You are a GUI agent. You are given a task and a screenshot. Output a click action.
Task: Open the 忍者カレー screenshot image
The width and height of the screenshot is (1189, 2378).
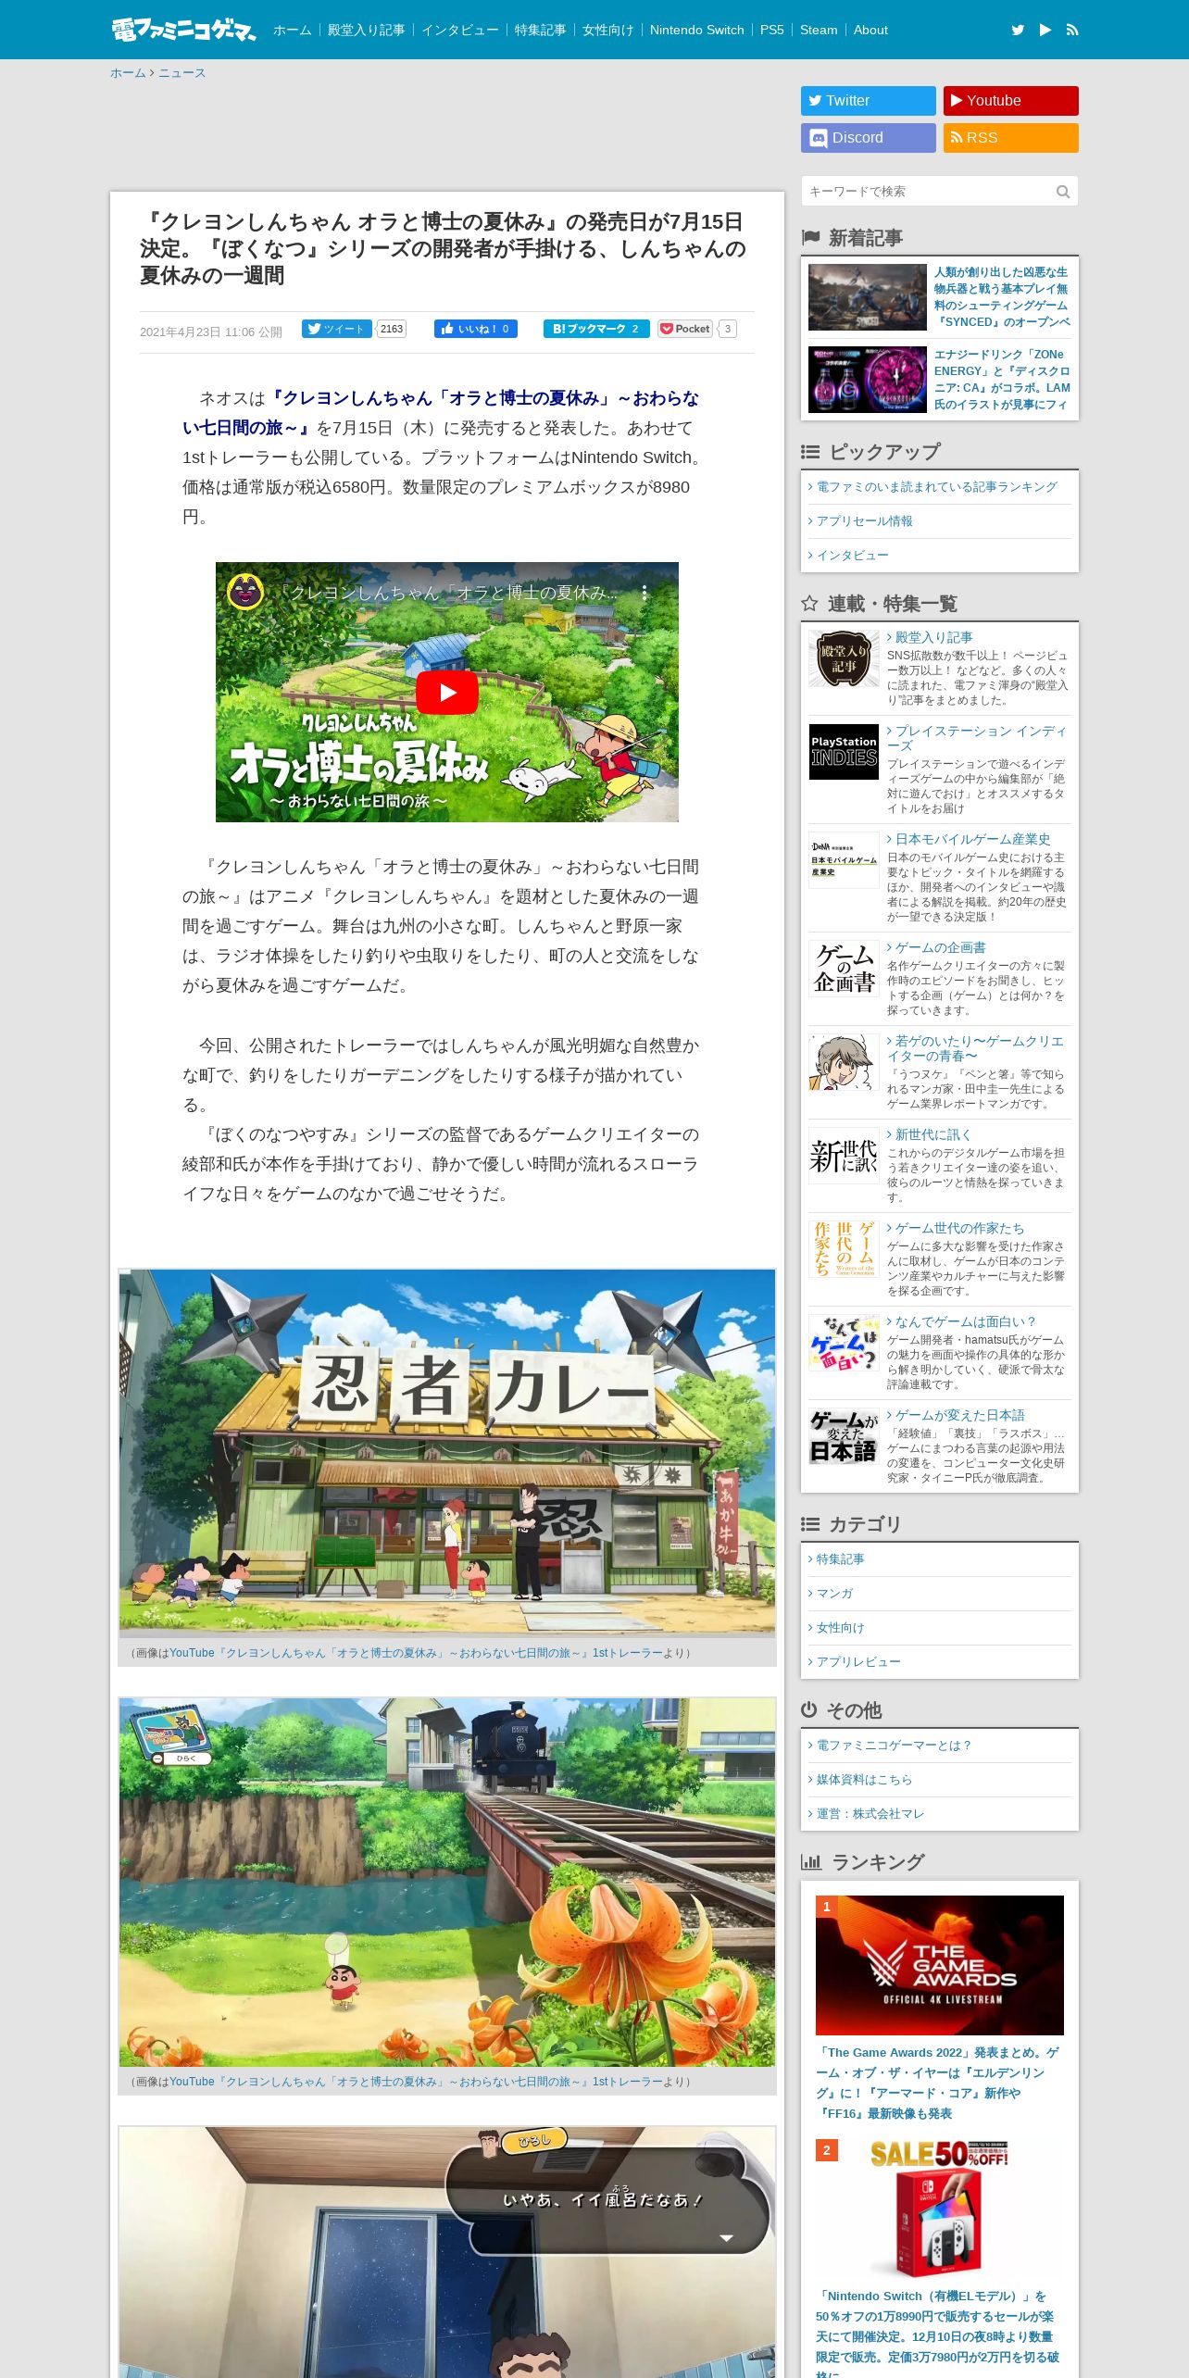(x=447, y=1452)
